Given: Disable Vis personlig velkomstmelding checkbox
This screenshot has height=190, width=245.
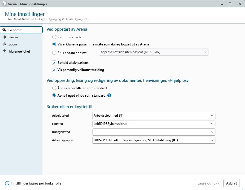Looking at the screenshot, I should 54,70.
